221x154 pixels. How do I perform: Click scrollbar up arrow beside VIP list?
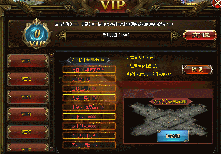tap(51, 55)
